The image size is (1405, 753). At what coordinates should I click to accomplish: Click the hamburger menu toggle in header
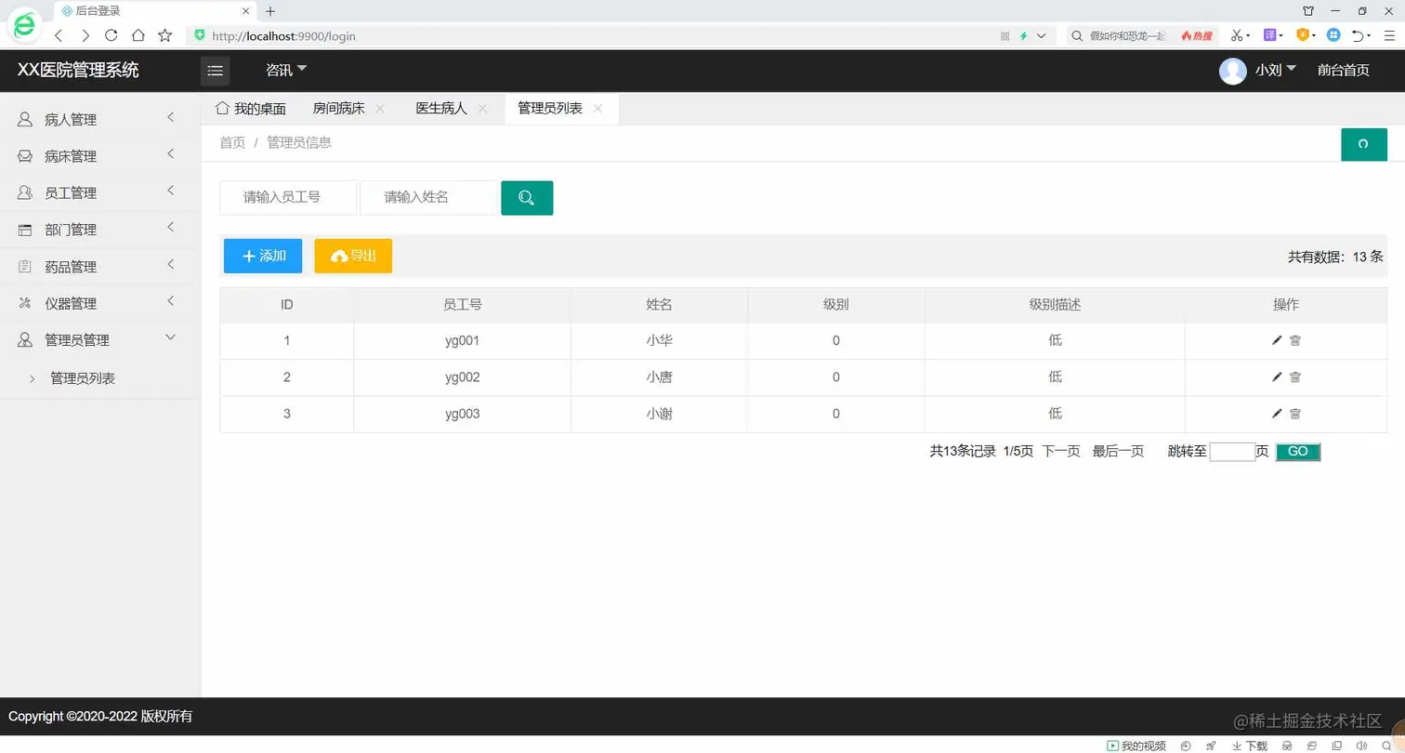pos(215,71)
